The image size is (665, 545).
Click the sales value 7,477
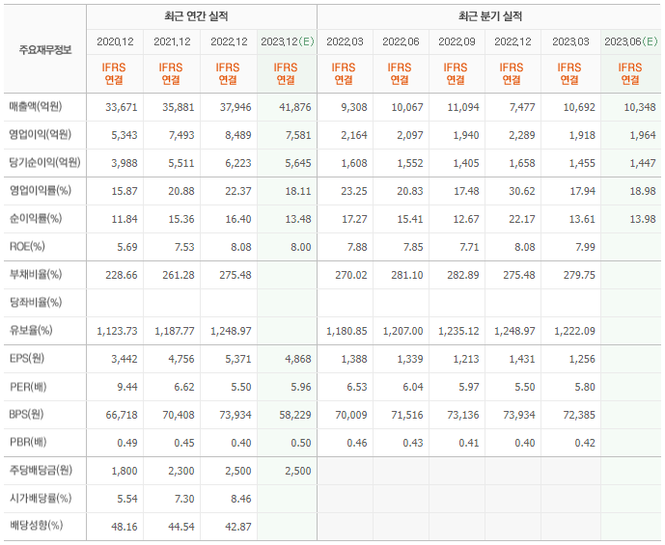click(522, 107)
